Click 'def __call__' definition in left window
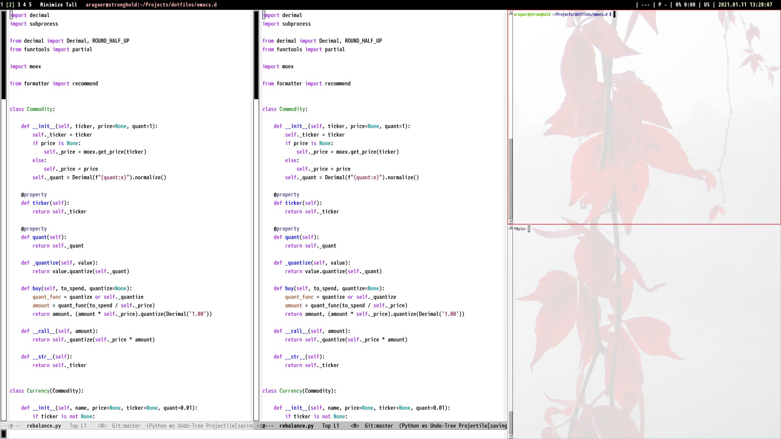Image resolution: width=781 pixels, height=439 pixels. click(x=59, y=331)
